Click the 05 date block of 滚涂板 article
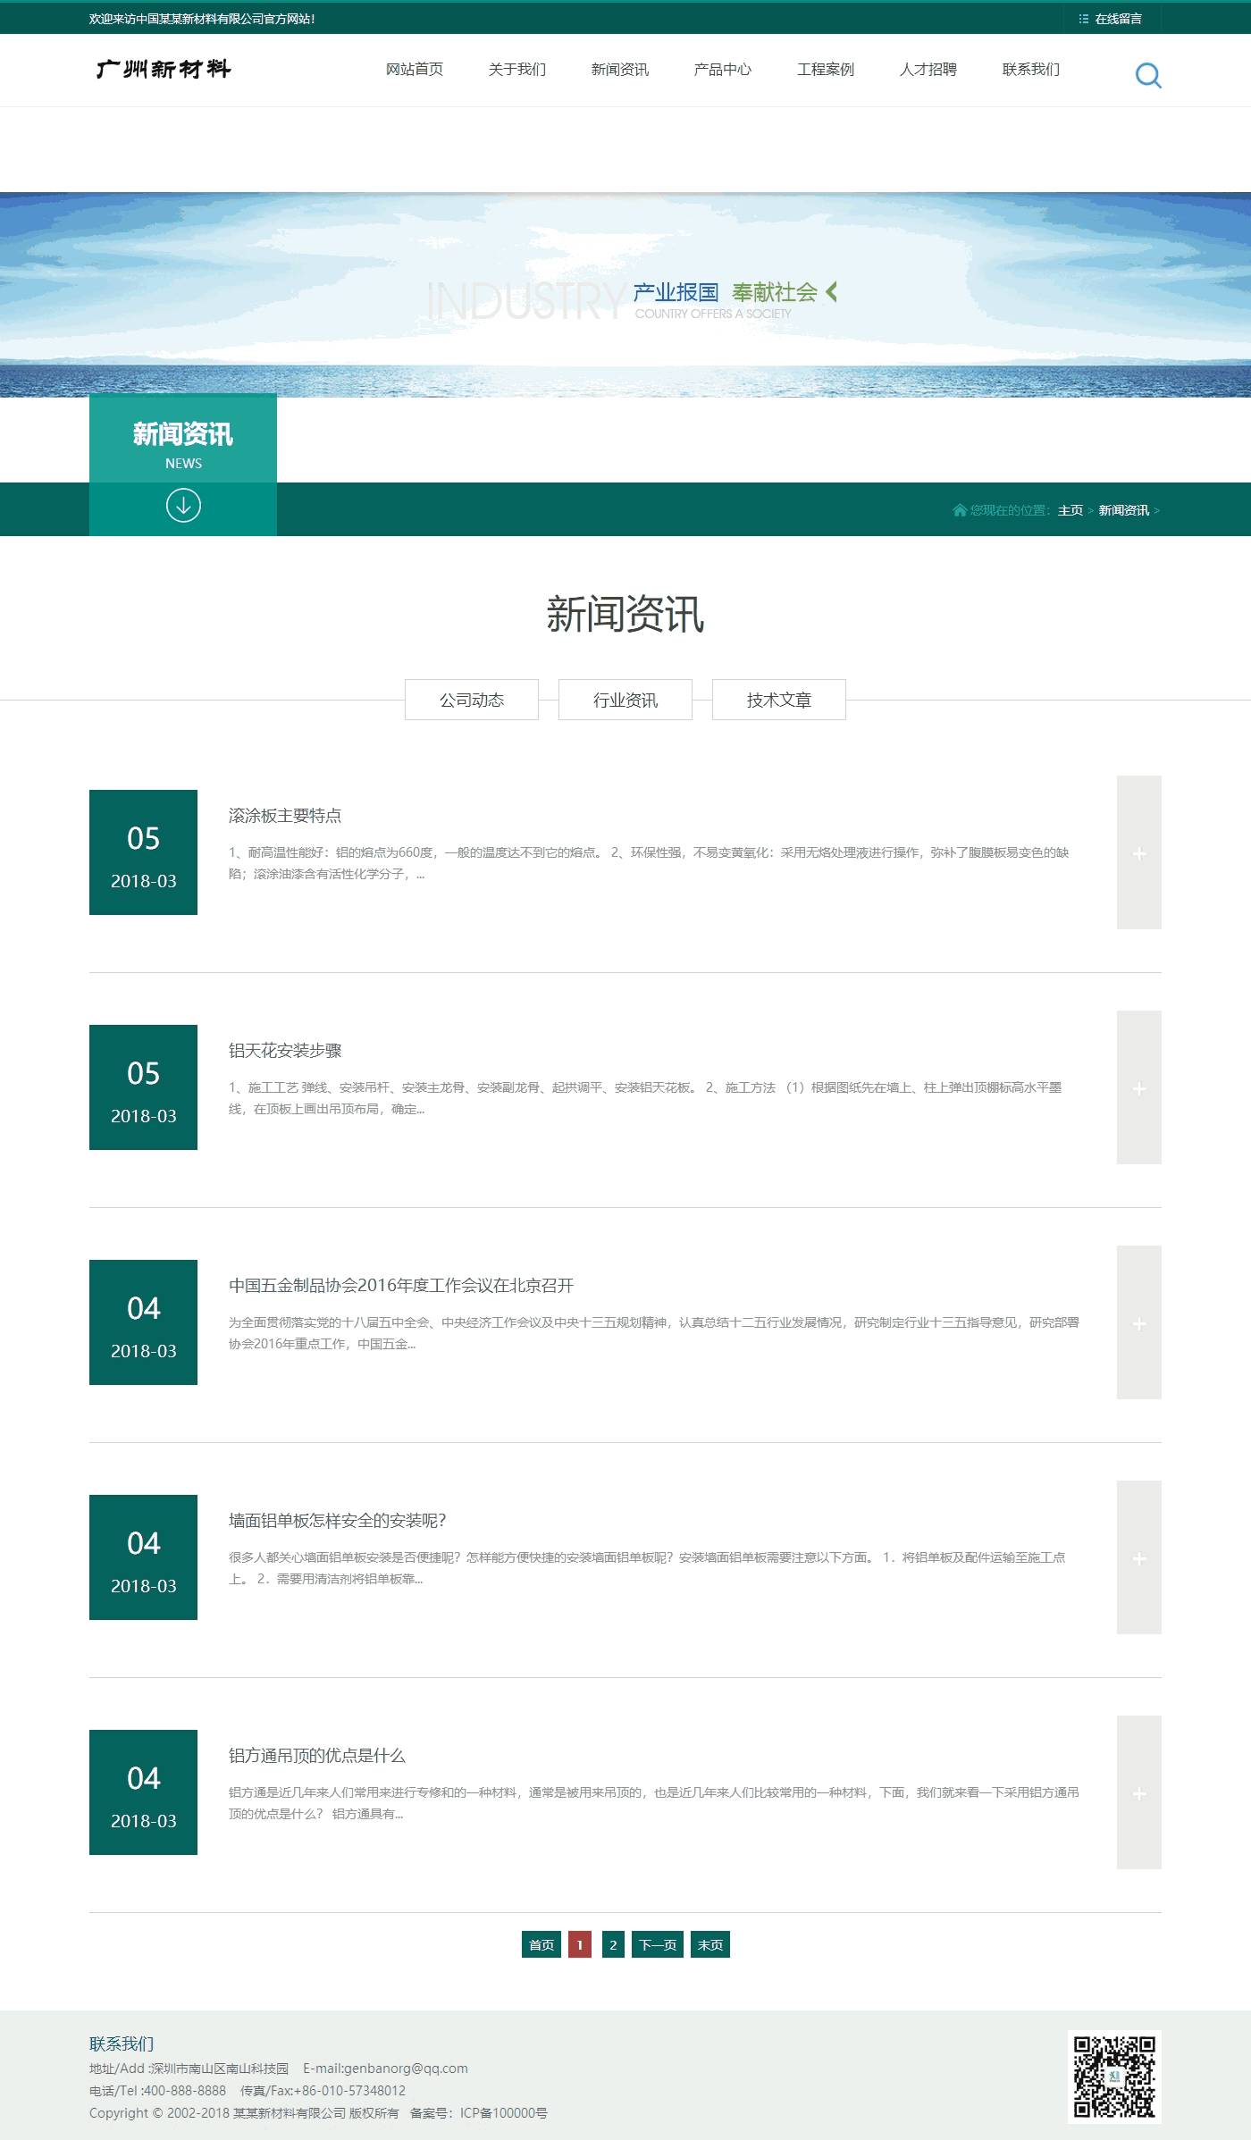 click(x=143, y=852)
